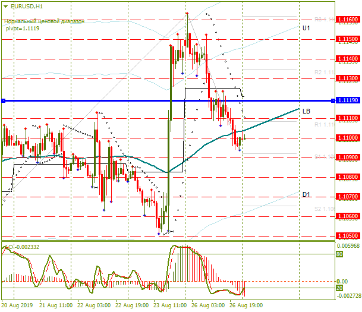The height and width of the screenshot is (312, 362).
Task: Select the 1.10500 level price tag
Action: click(x=348, y=236)
